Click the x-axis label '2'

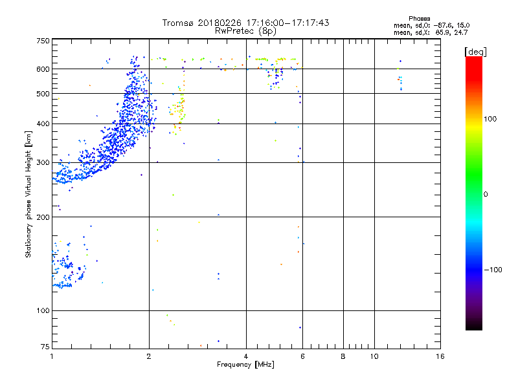(x=149, y=356)
